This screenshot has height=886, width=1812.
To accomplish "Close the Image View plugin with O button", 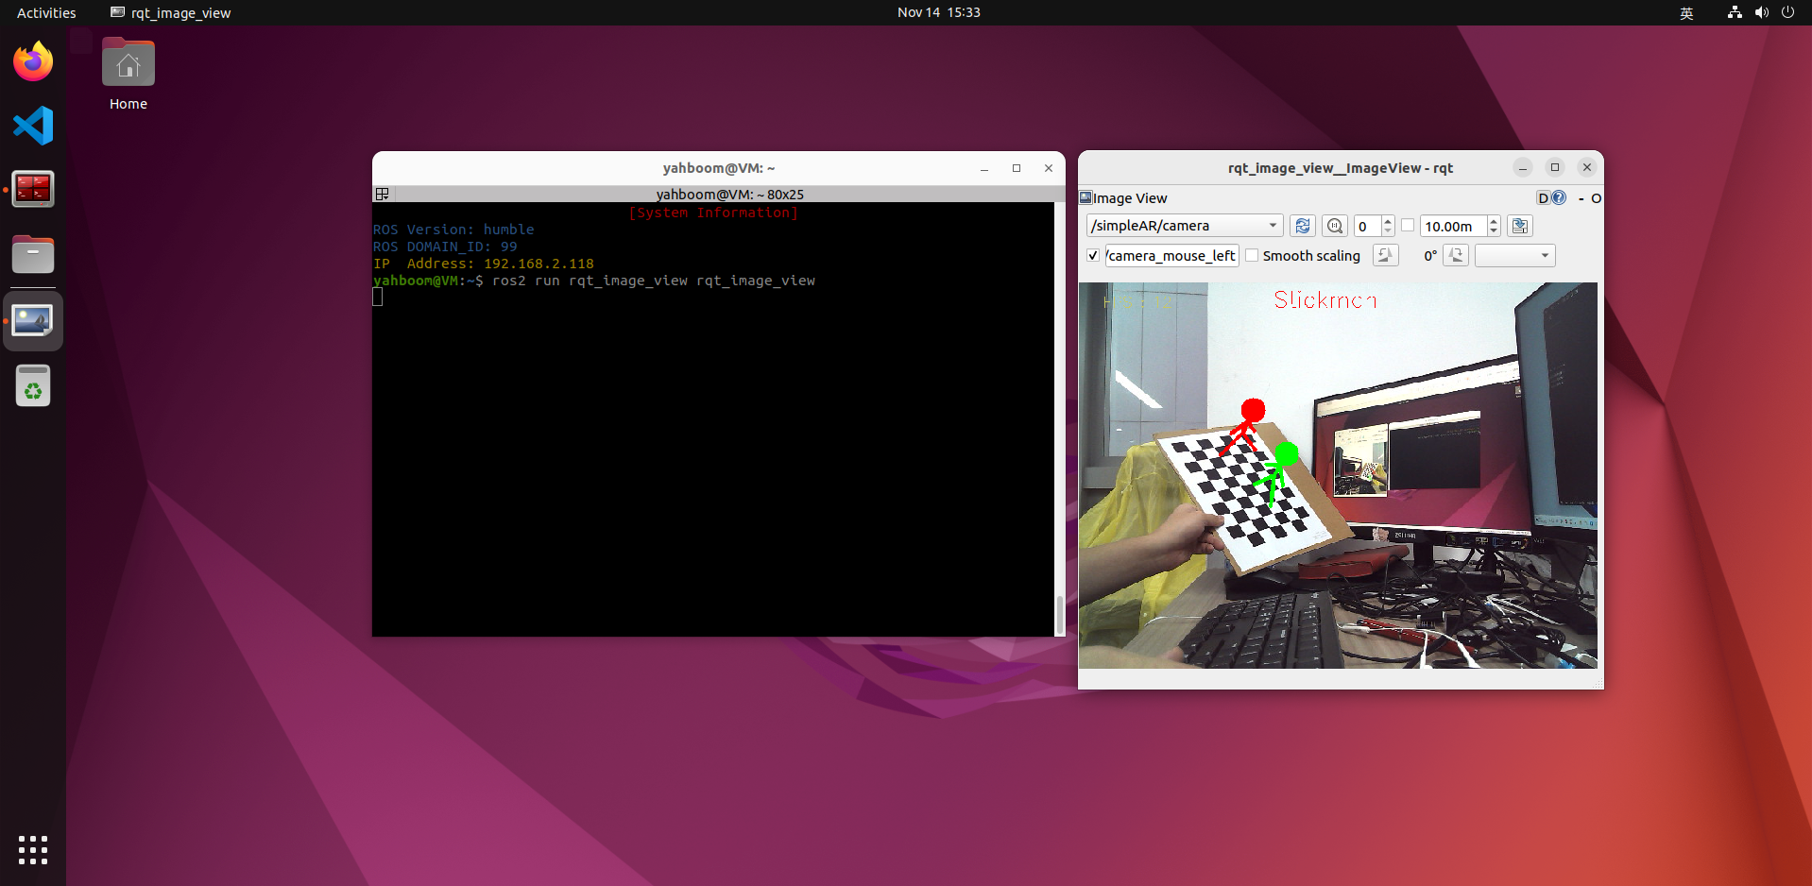I will tap(1596, 198).
